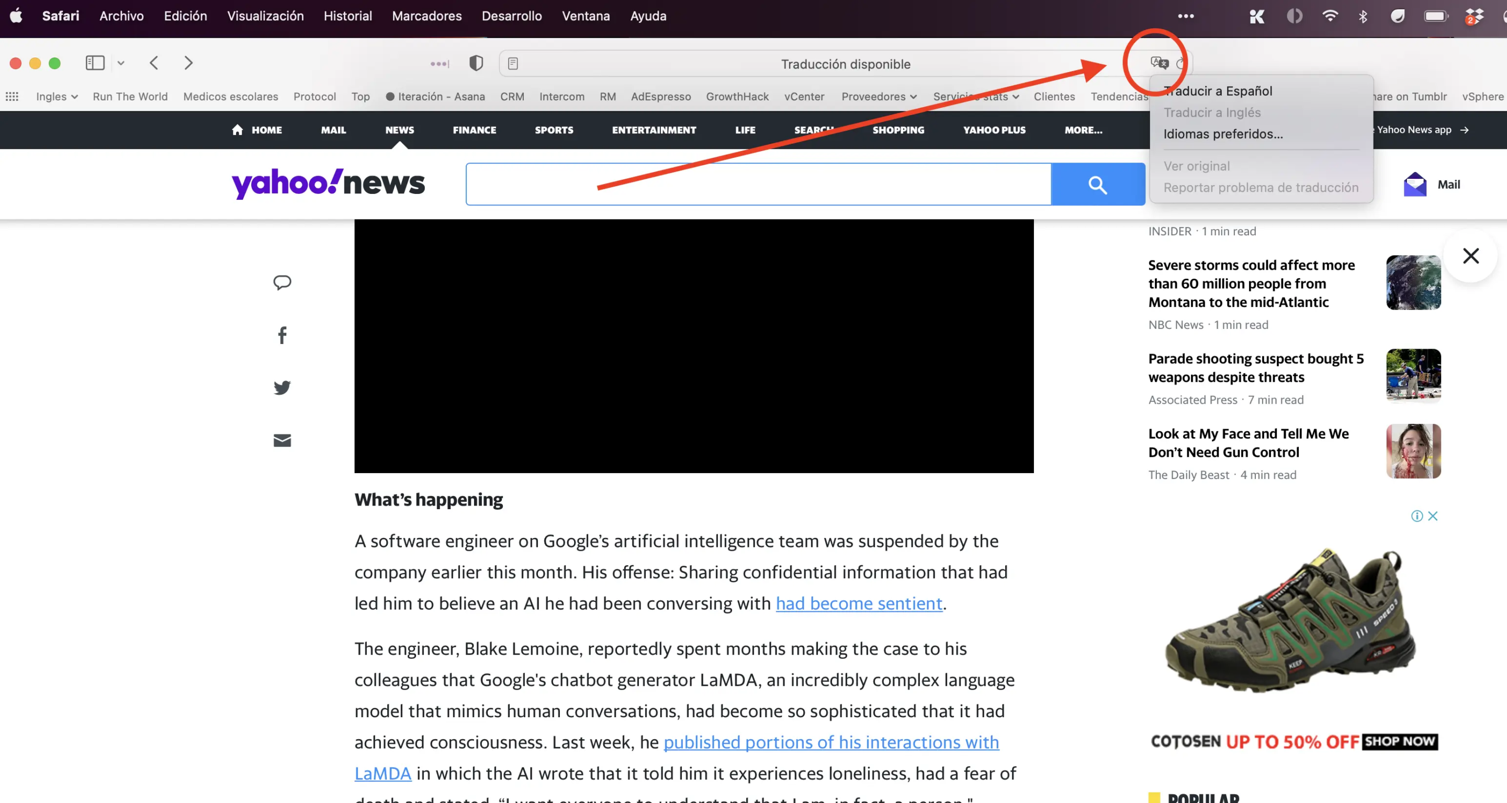
Task: Go forward with the forward arrow
Action: (188, 63)
